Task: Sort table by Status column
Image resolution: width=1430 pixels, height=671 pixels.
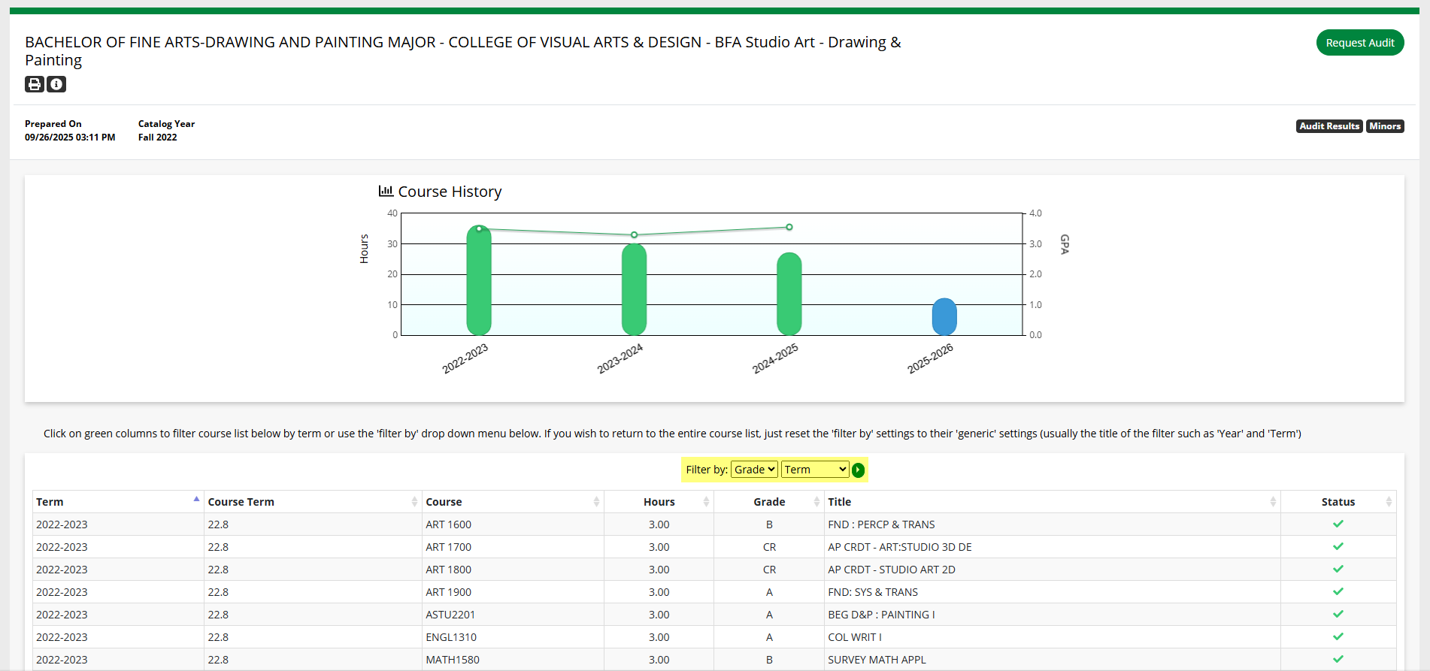Action: point(1338,502)
